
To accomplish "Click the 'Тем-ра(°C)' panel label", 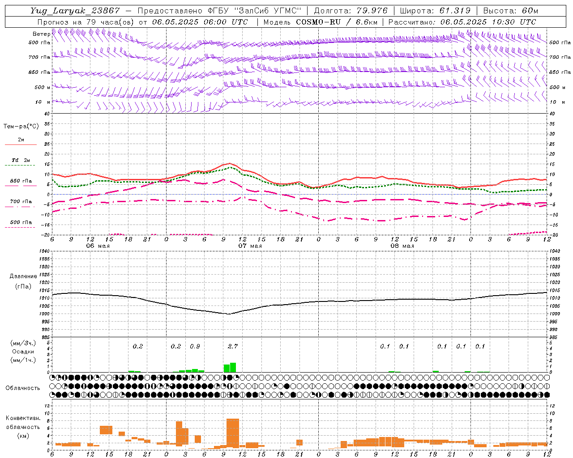I will pos(21,127).
